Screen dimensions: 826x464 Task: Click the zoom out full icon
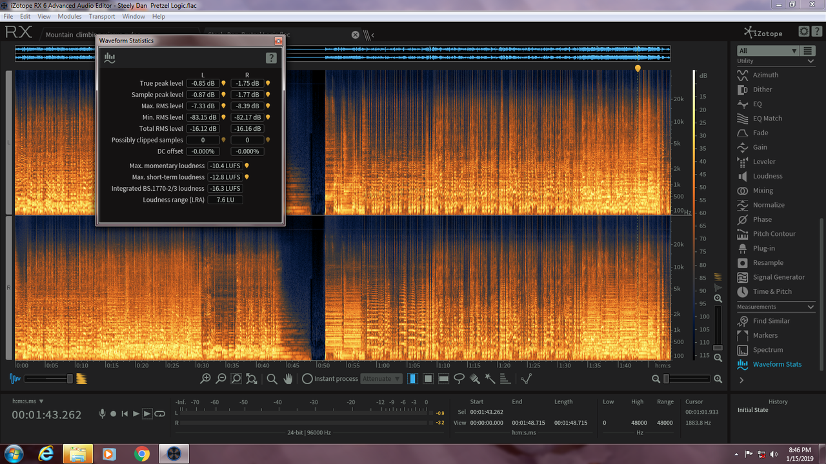click(x=252, y=379)
